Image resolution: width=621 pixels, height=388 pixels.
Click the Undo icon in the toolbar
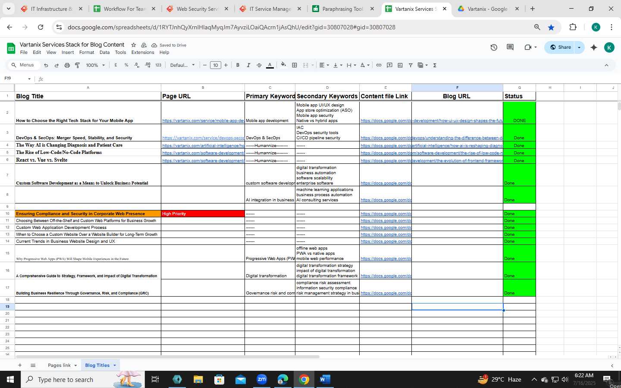coord(46,65)
